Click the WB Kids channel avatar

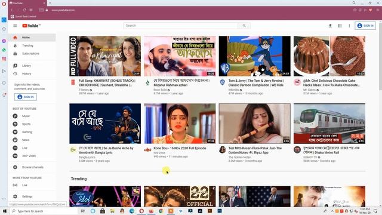pyautogui.click(x=222, y=82)
